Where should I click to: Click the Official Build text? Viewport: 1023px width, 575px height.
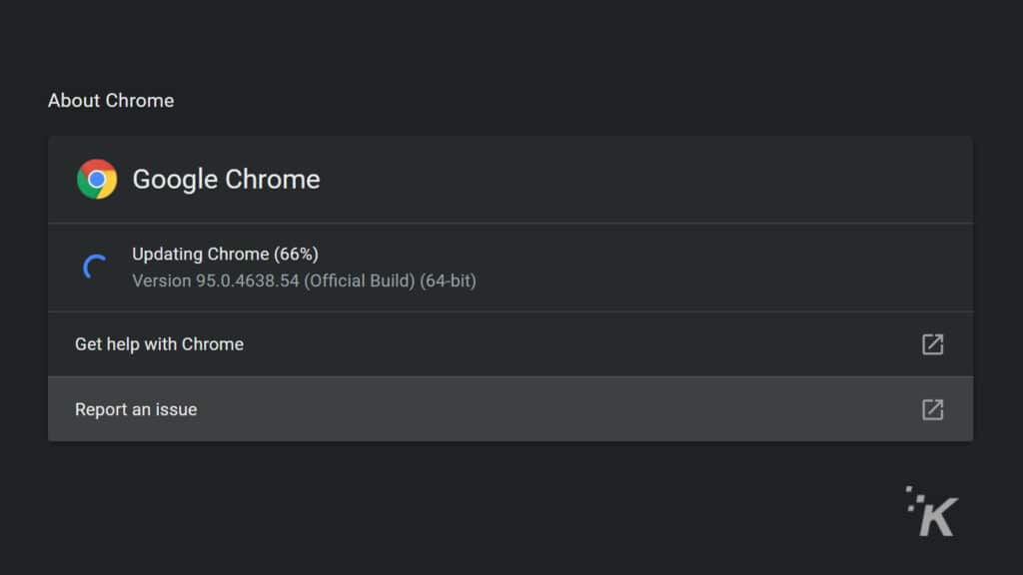pos(360,281)
